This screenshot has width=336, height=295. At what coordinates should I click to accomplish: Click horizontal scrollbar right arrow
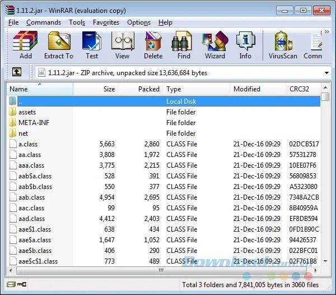315,270
